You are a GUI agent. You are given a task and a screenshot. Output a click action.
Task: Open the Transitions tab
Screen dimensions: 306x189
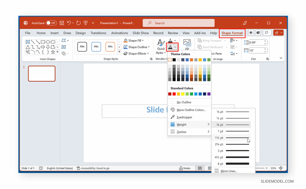tap(98, 33)
